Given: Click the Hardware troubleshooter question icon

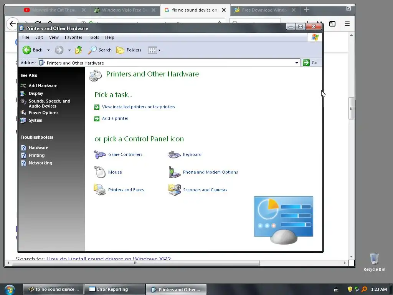Looking at the screenshot, I should click(23, 148).
